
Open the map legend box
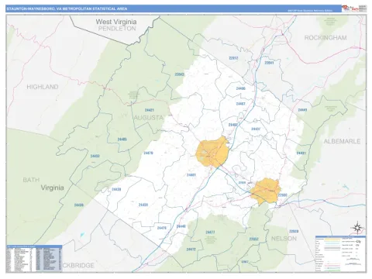(340, 253)
